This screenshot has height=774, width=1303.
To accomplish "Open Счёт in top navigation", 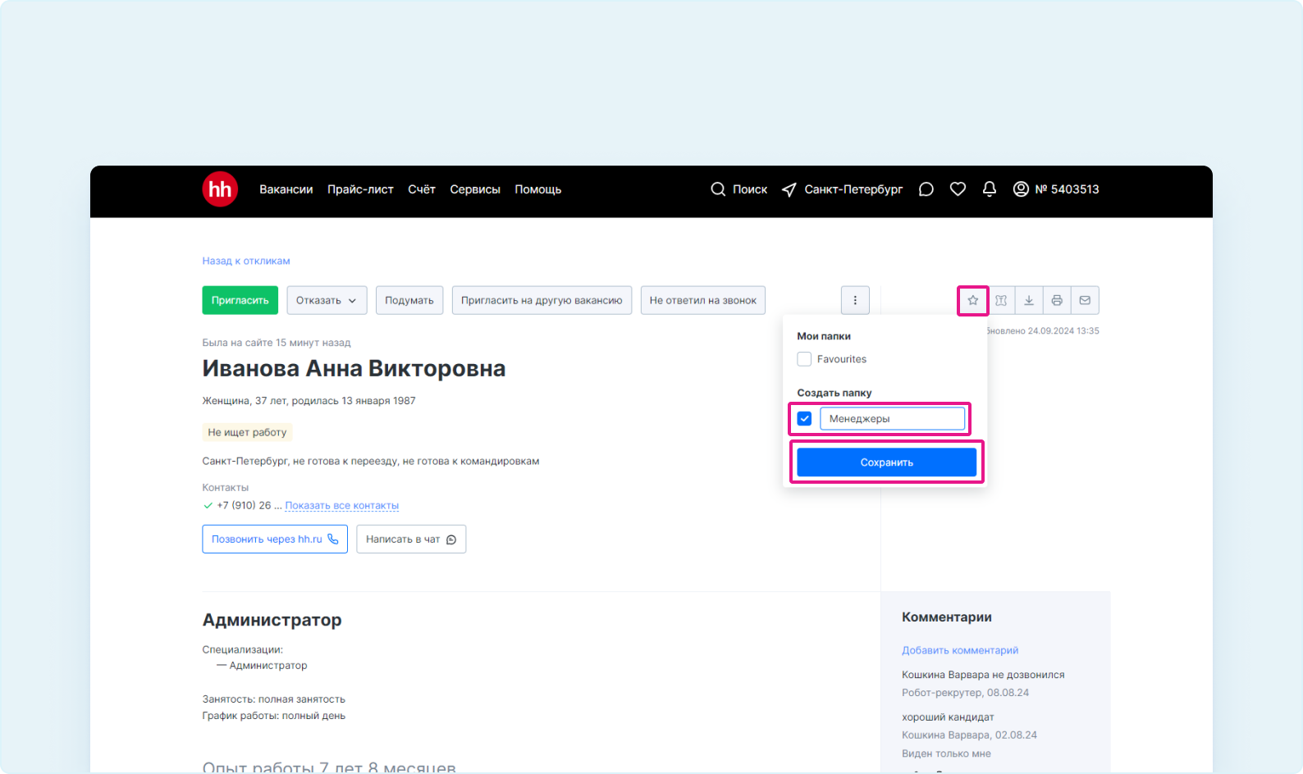I will [x=422, y=189].
